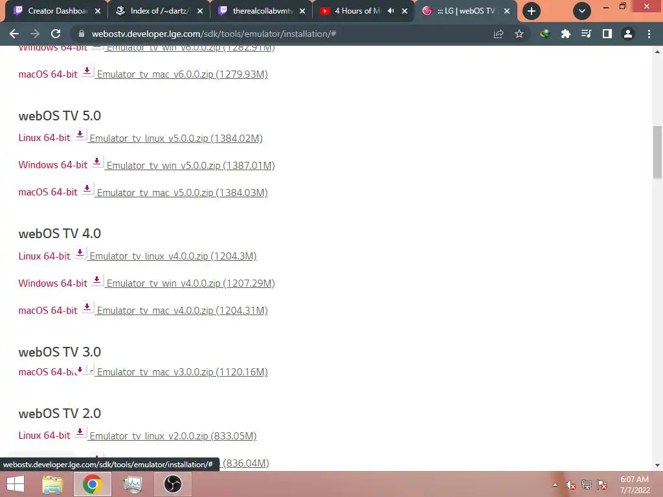The width and height of the screenshot is (663, 497).
Task: Click the muted volume tray icon
Action: click(570, 485)
